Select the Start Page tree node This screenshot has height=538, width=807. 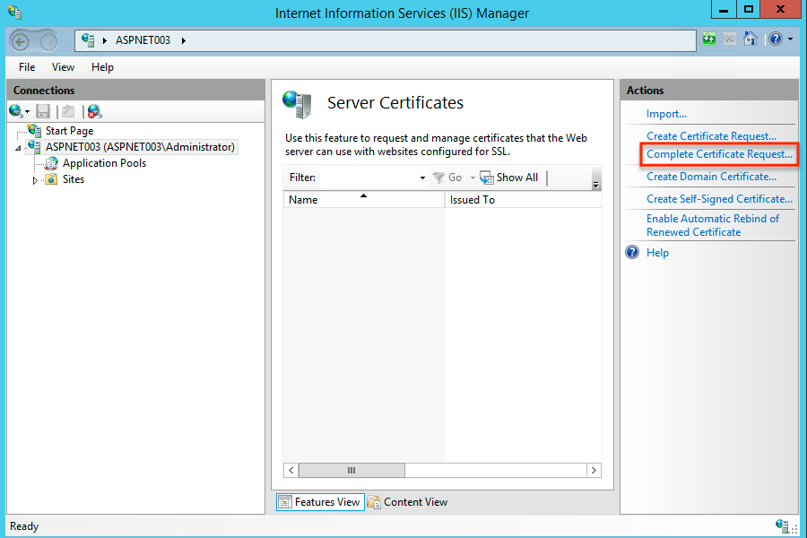(69, 131)
